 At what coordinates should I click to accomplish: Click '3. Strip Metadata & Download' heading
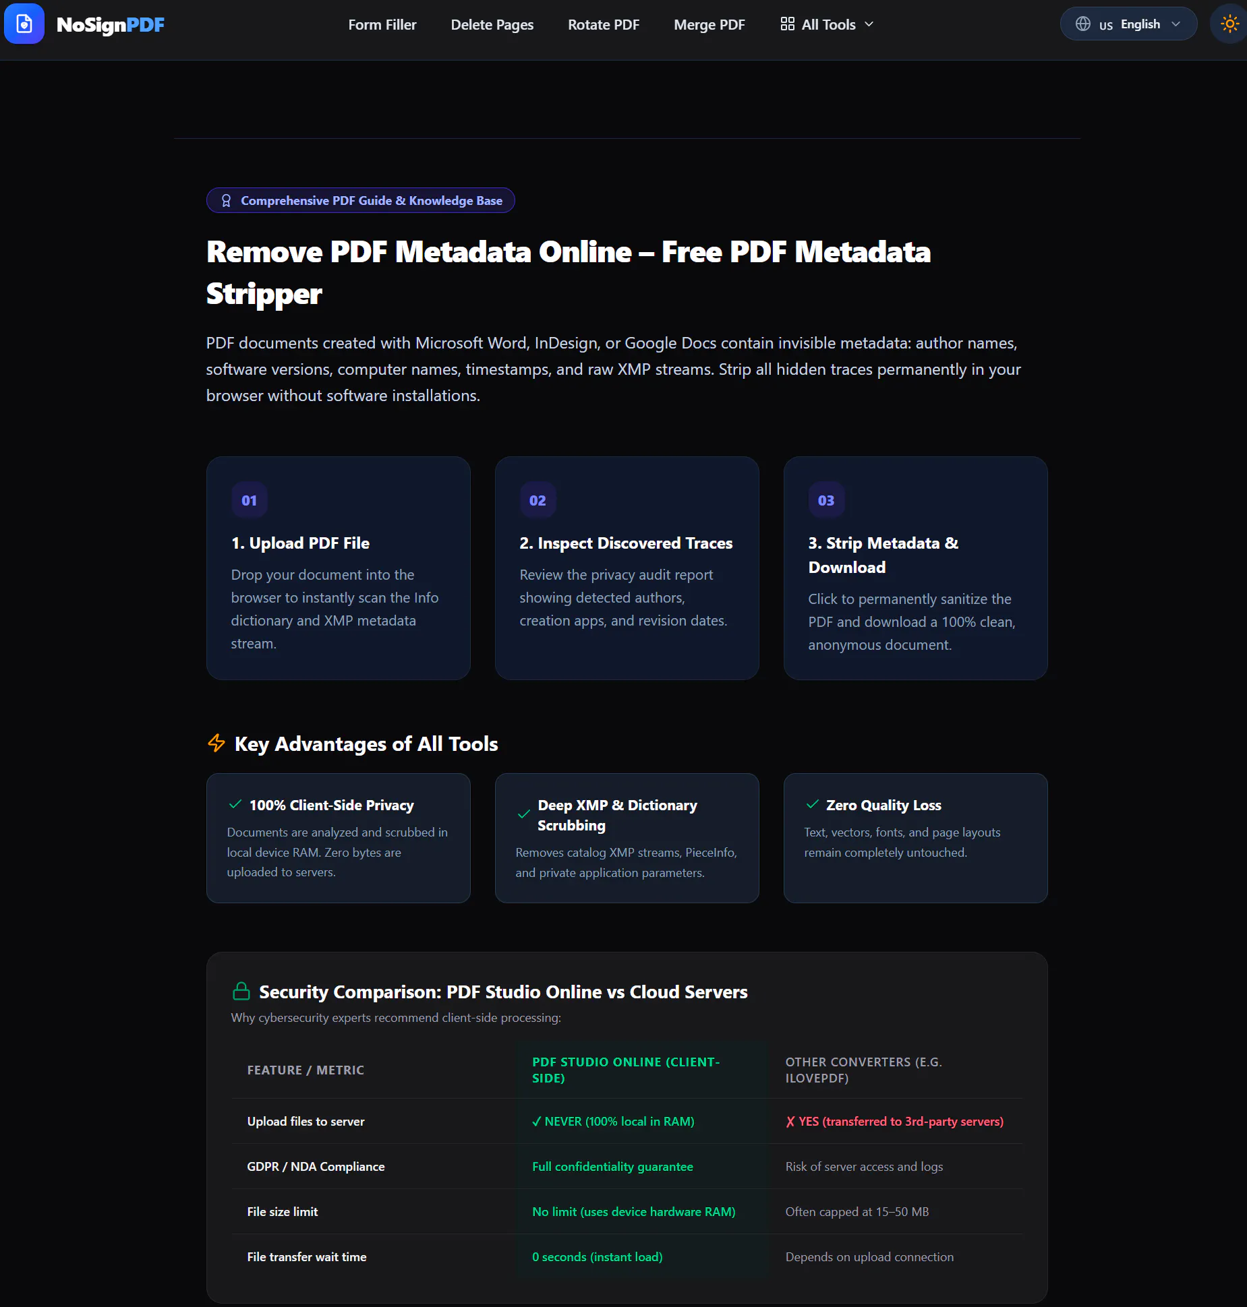tap(883, 555)
